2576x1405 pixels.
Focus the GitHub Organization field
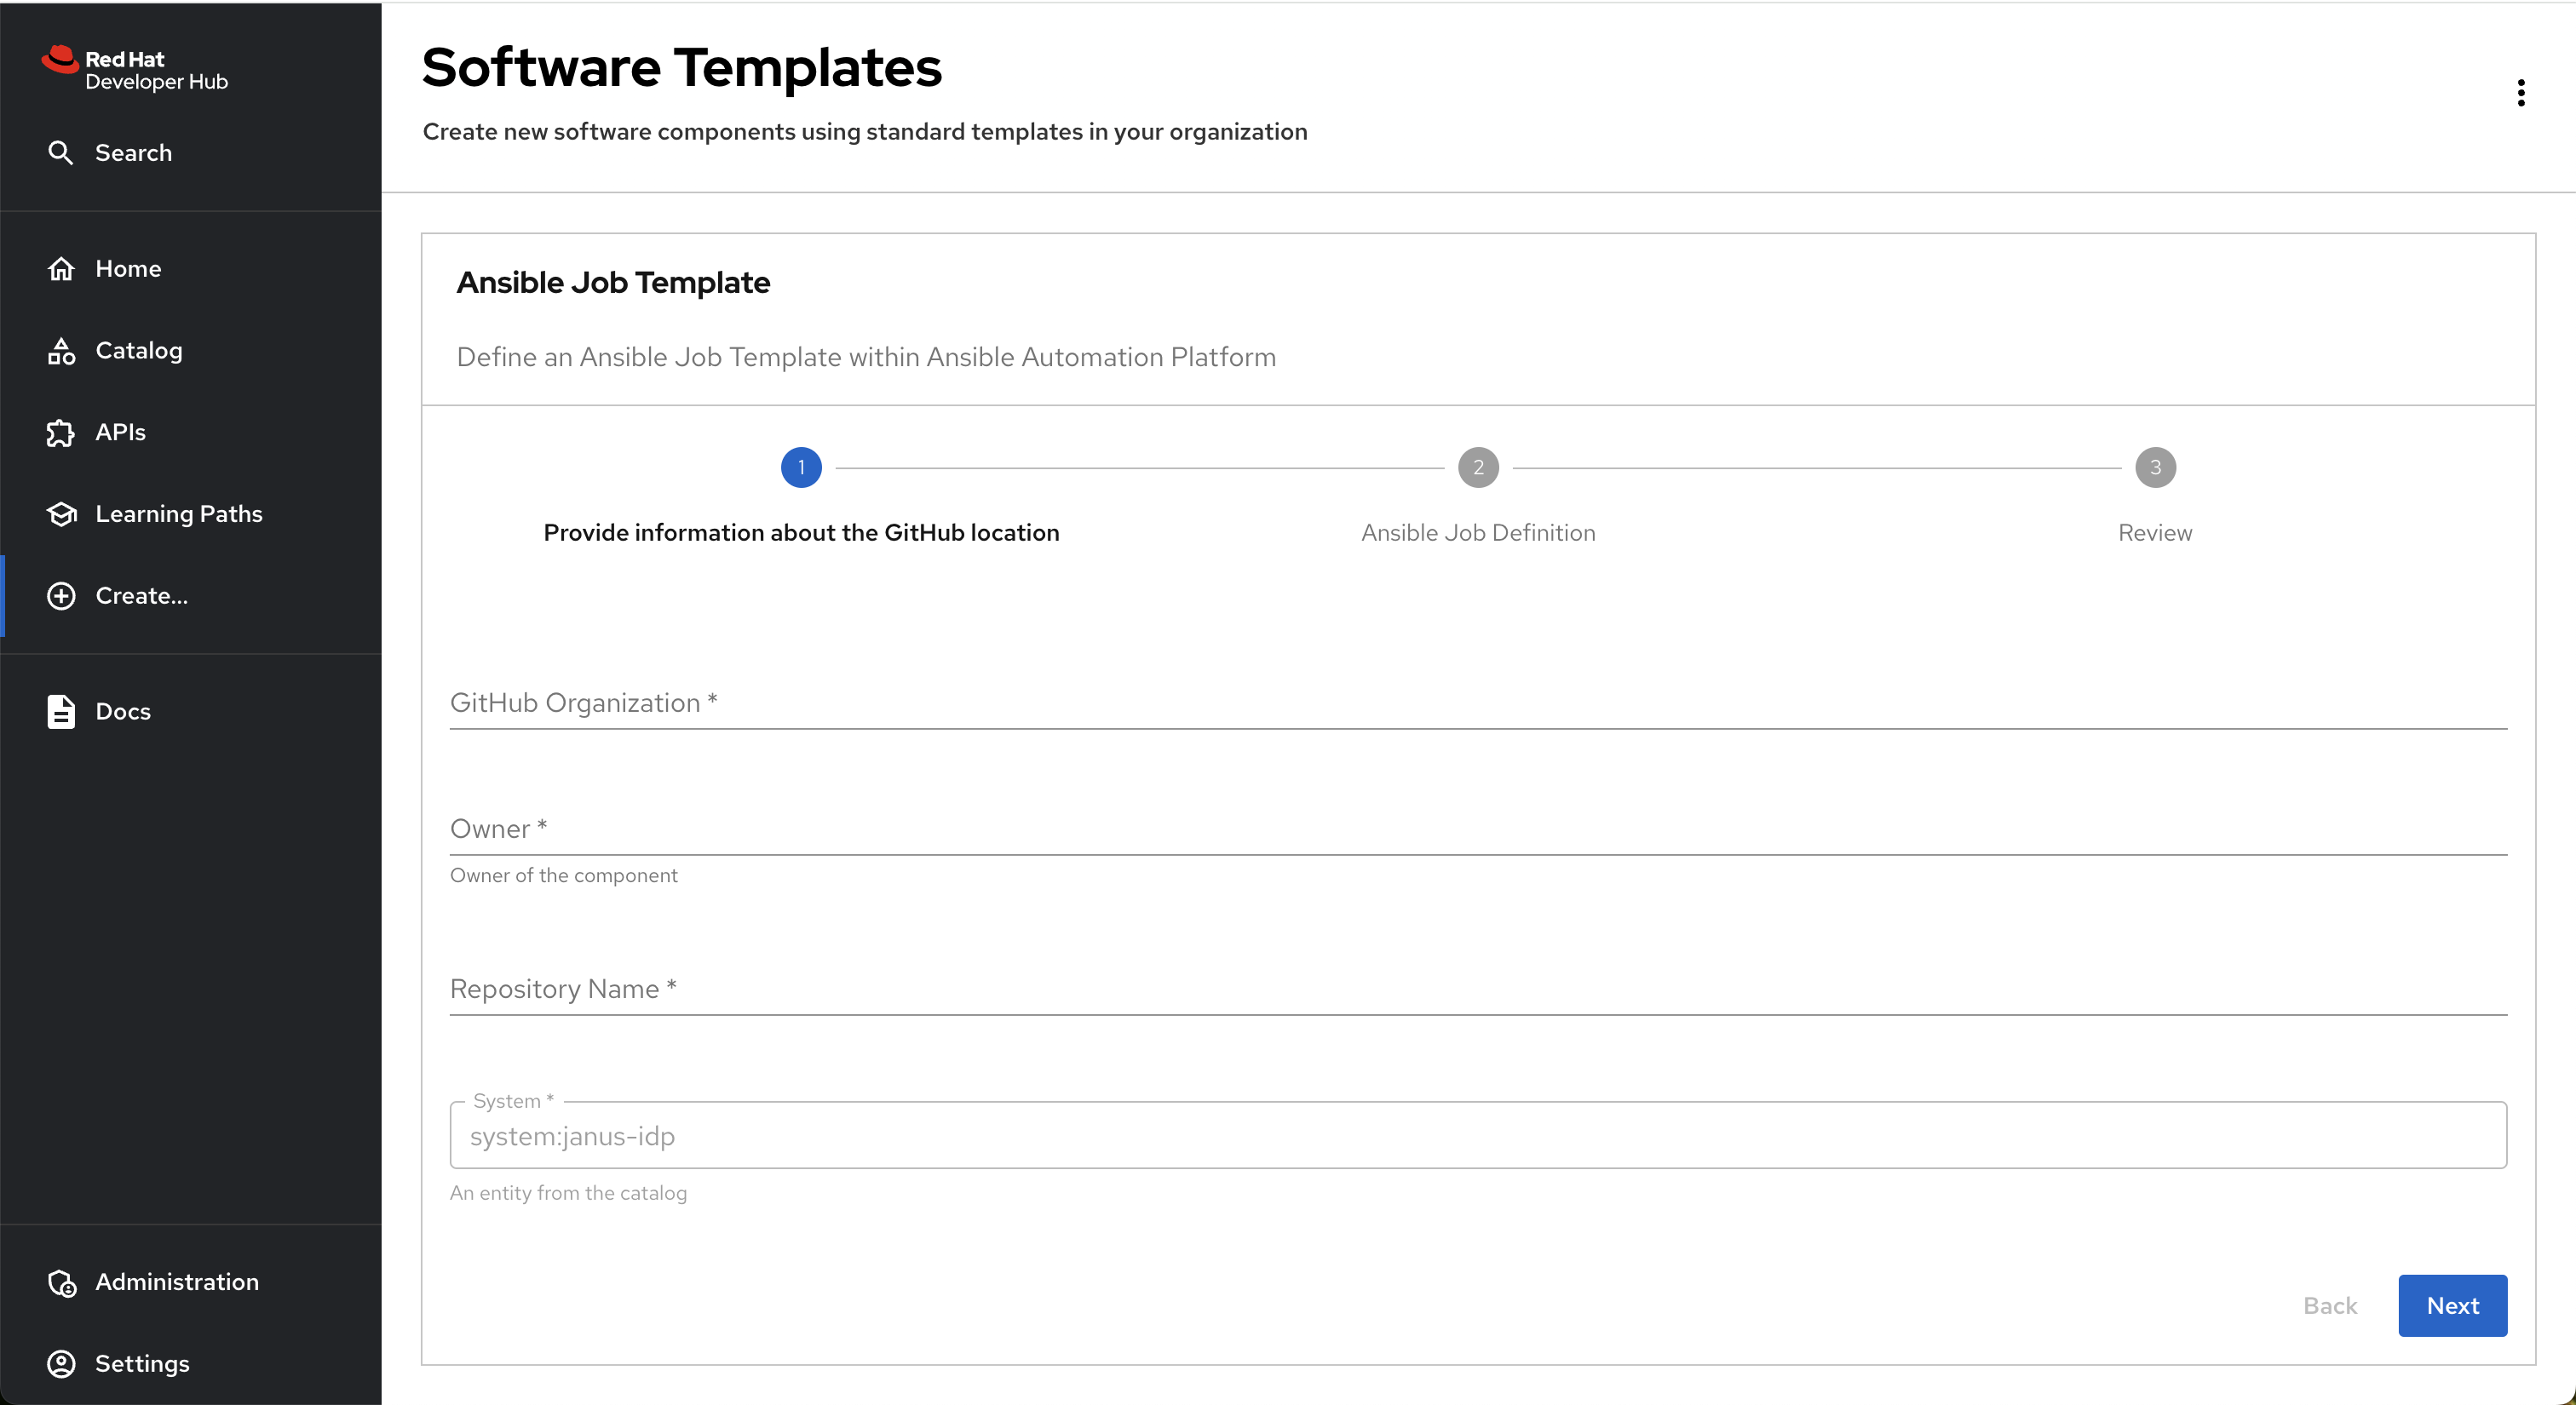tap(1477, 703)
